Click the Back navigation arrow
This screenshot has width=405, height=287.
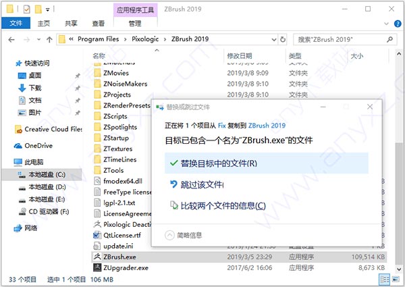[11, 40]
